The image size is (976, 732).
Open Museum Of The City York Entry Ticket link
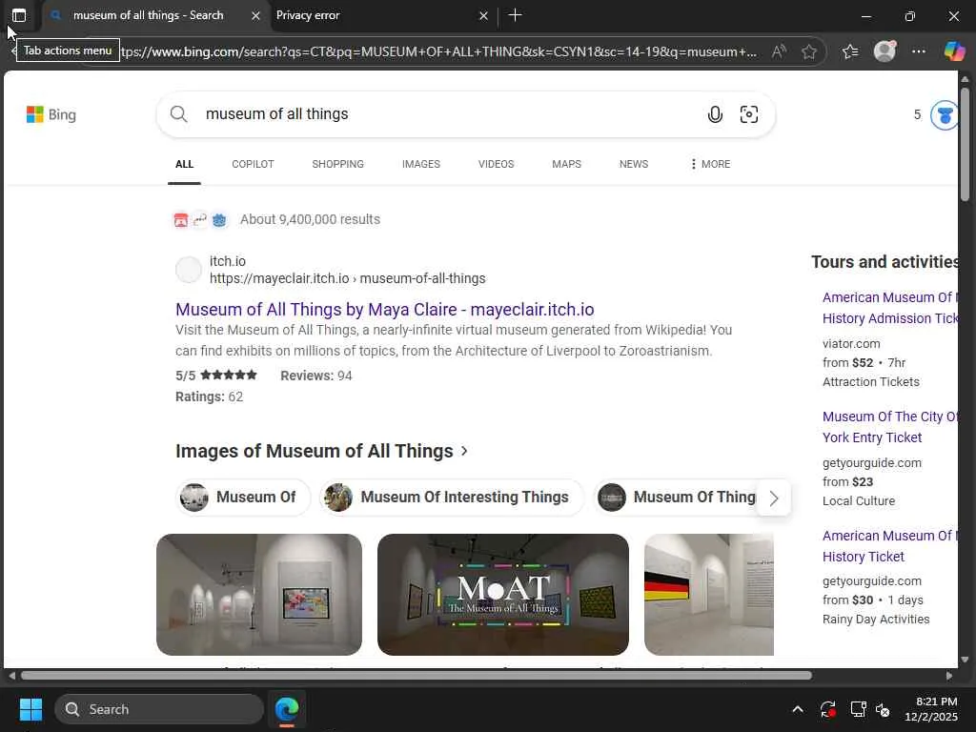click(890, 427)
